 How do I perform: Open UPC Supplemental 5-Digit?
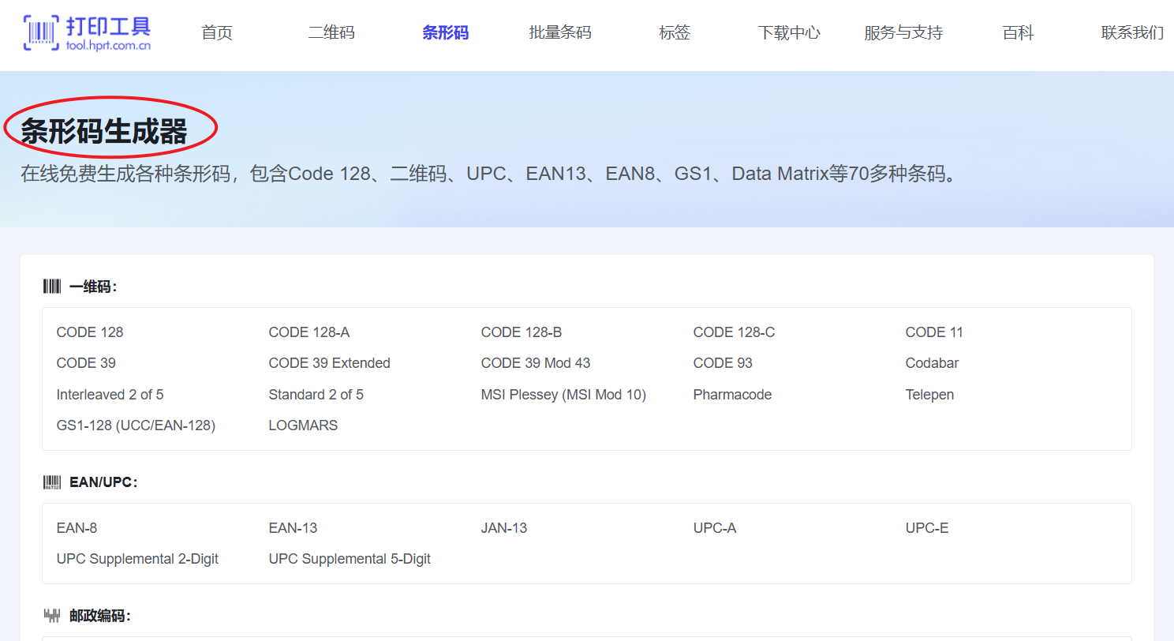tap(350, 559)
